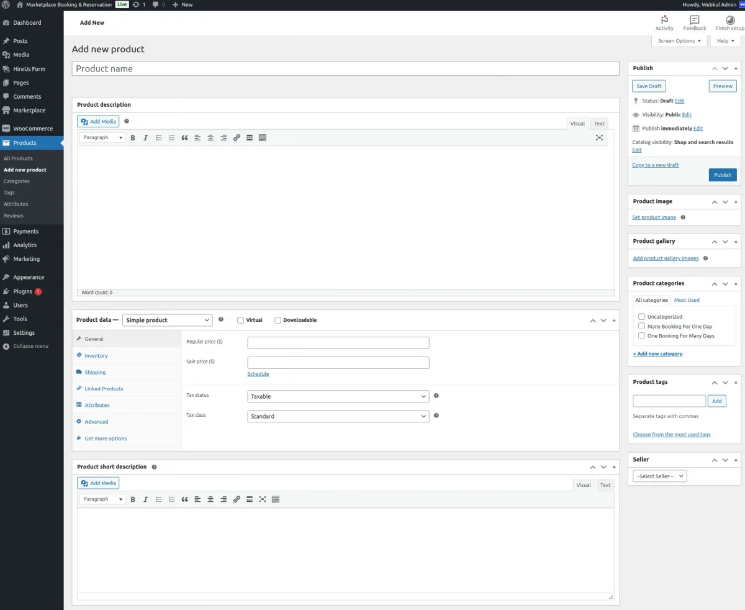Image resolution: width=745 pixels, height=610 pixels.
Task: Apply italic formatting in the description toolbar
Action: [x=145, y=137]
